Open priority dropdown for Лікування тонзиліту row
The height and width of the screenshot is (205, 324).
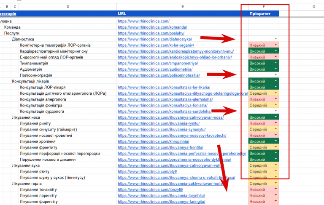click(275, 189)
